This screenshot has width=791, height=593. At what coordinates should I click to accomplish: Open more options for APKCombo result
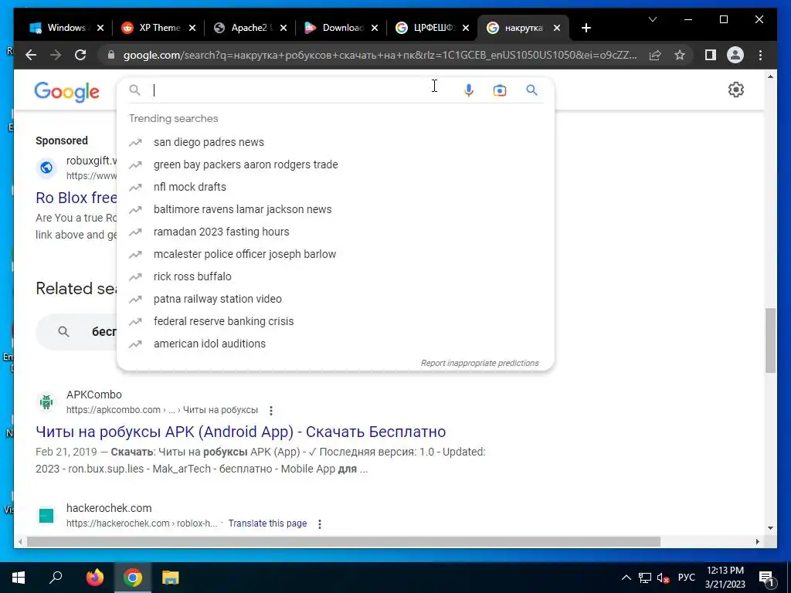point(271,411)
